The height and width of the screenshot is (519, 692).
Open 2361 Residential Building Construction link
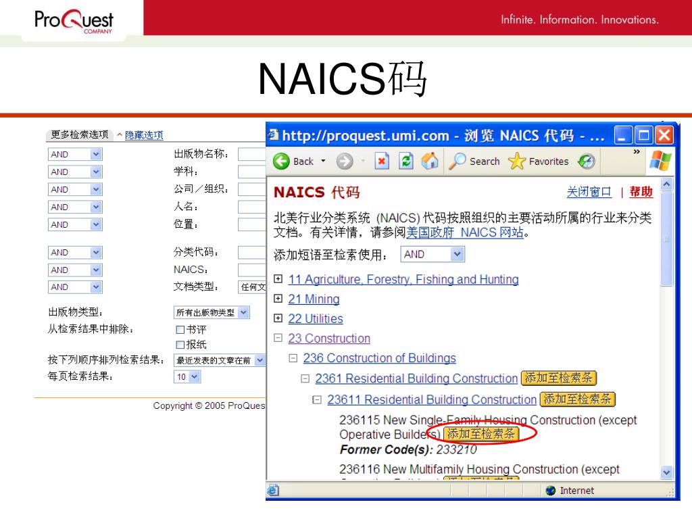[416, 378]
